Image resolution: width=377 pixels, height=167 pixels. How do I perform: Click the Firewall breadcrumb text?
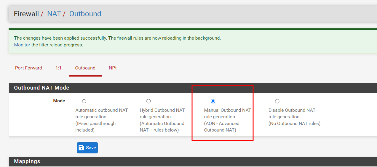26,14
